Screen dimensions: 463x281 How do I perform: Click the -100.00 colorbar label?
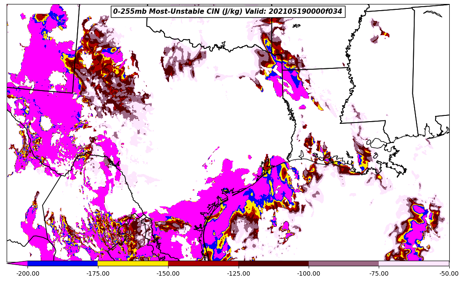point(309,273)
